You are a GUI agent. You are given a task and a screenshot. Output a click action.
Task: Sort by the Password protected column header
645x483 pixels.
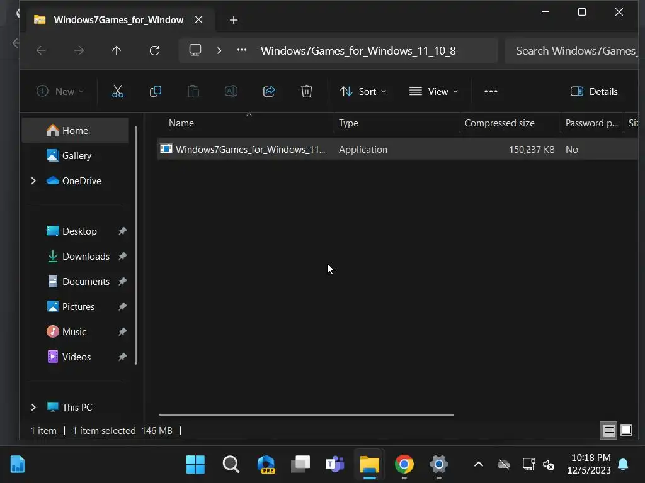[x=592, y=123]
